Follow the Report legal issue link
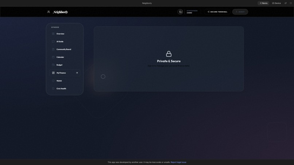The width and height of the screenshot is (294, 165). coord(178,162)
